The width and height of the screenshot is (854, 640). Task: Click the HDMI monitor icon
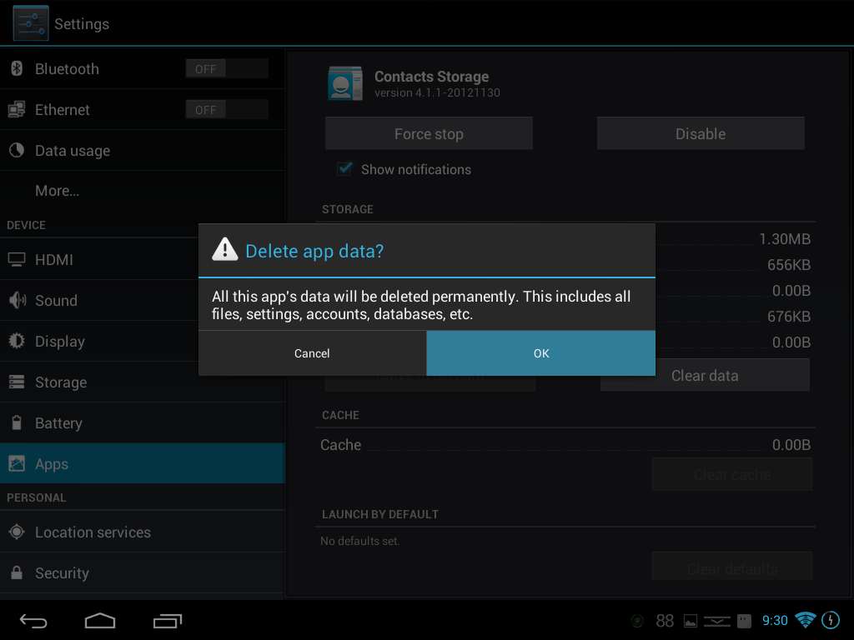(15, 259)
